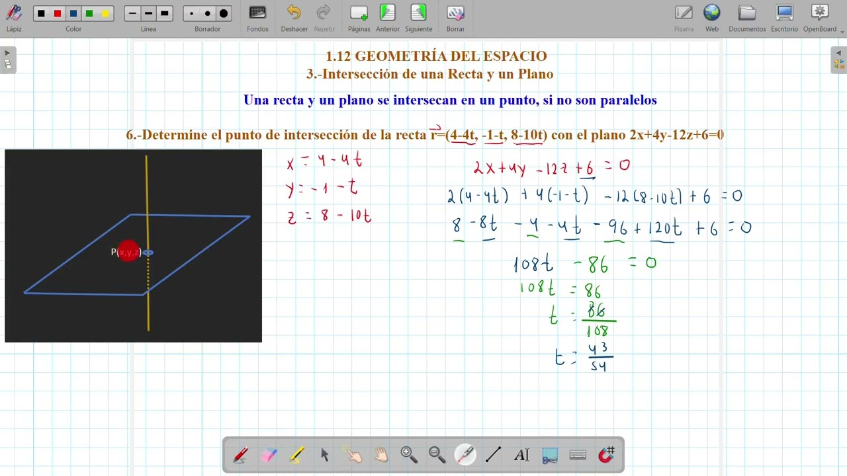Viewport: 847px width, 476px height.
Task: Select the text writing tool
Action: (521, 455)
